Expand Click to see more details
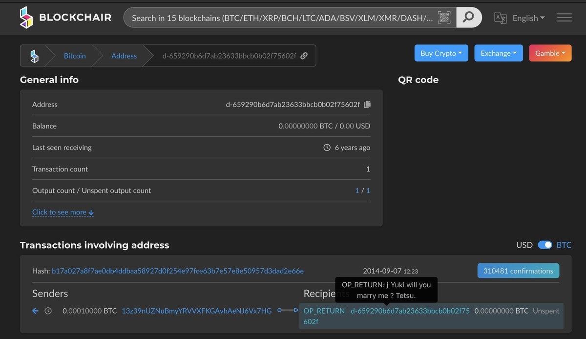The image size is (586, 339). click(x=63, y=212)
